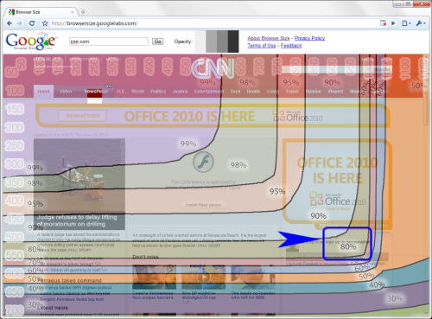Viewport: 432px width, 319px height.
Task: Click the address bar URL field
Action: point(214,23)
